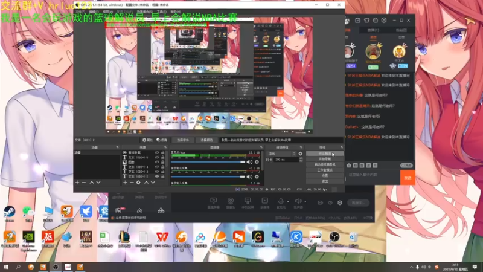Expand microphone options arrow in Douyu toolbar
Viewport: 483px width, 272px height.
point(288,202)
